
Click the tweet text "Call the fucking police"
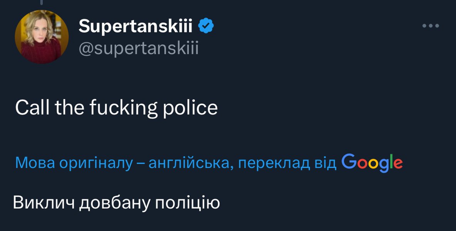pyautogui.click(x=116, y=108)
